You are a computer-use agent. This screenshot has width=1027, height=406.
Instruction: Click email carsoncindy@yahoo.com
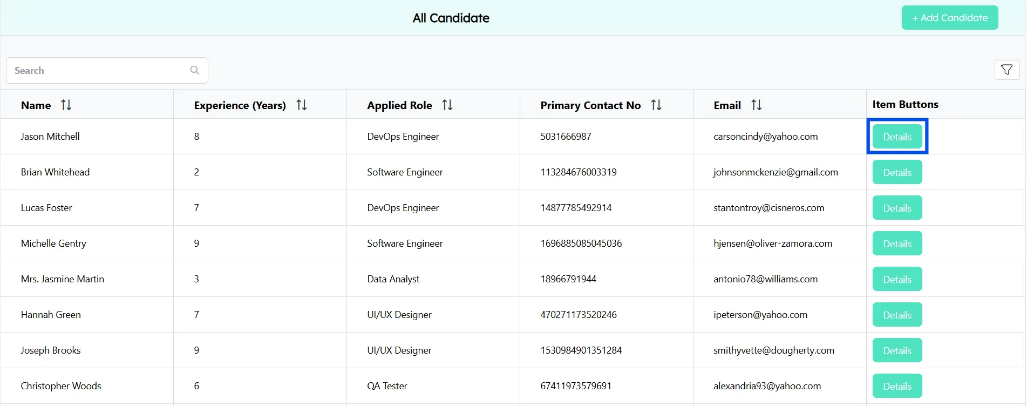pos(765,137)
